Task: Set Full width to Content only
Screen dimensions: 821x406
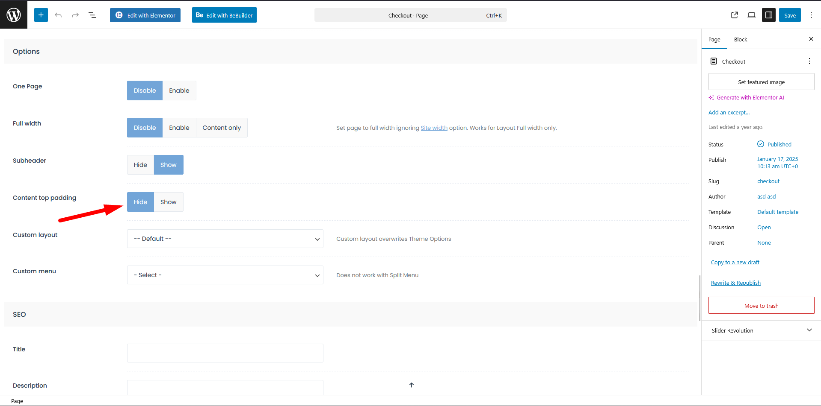Action: (x=222, y=128)
